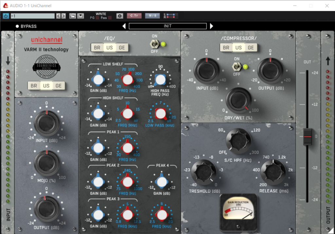Image resolution: width=335 pixels, height=234 pixels.
Task: Select GE in the compressor model selector
Action: point(251,48)
